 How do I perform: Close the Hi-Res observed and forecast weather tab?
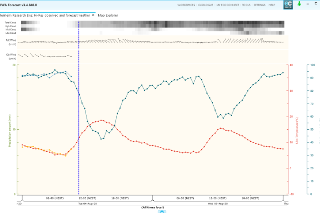point(93,15)
